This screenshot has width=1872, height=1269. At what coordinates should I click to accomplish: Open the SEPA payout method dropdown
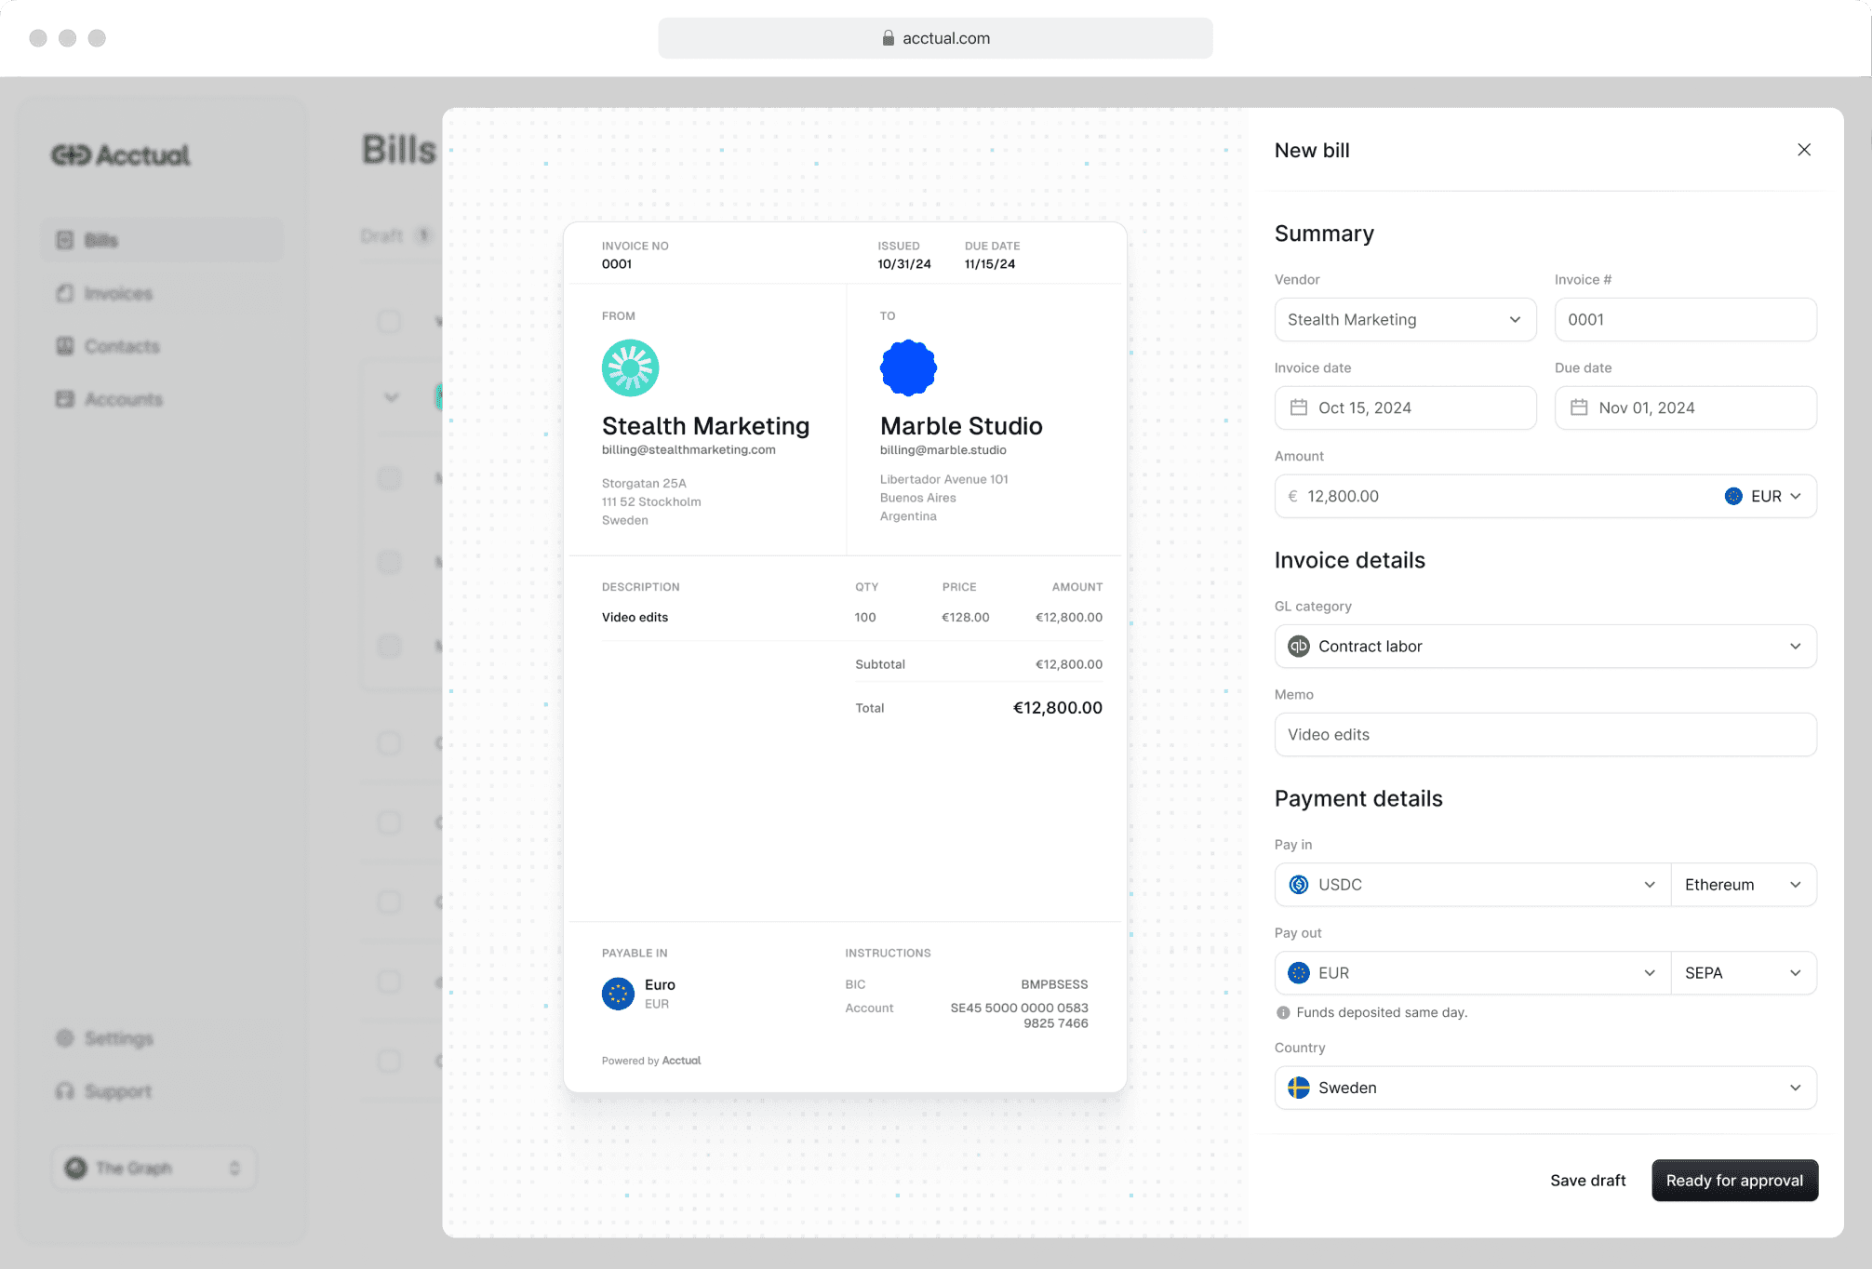click(1743, 972)
